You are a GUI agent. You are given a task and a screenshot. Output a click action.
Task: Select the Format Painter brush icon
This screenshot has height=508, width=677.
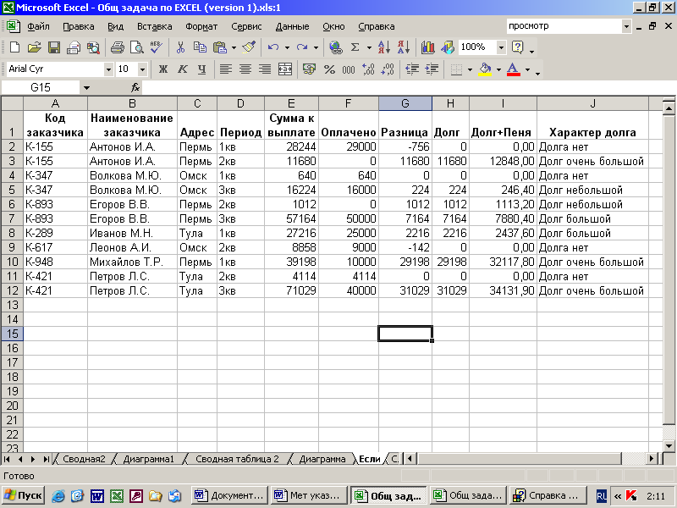[248, 47]
